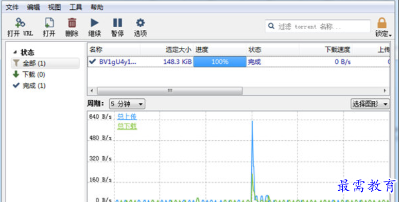400x202 pixels.
Task: Click the Resume (继续) play icon
Action: coord(94,23)
